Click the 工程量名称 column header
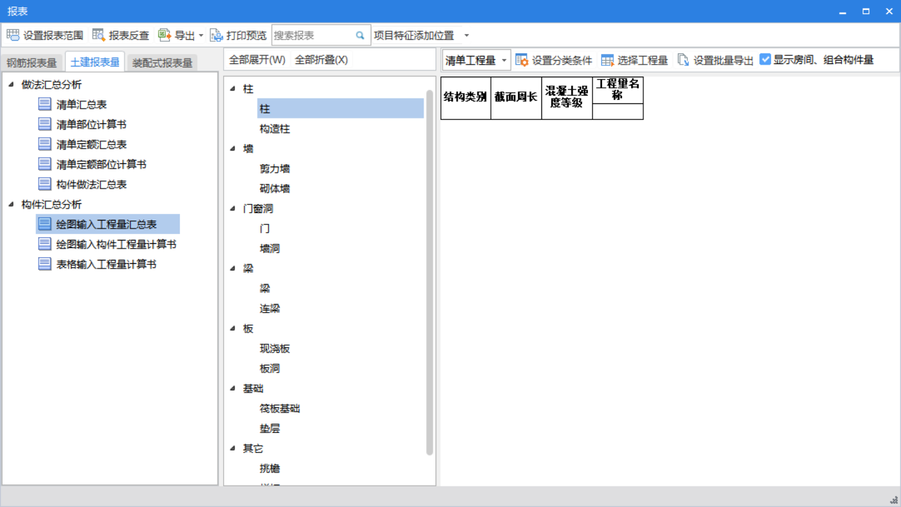Screen dimensions: 901x507 click(617, 90)
